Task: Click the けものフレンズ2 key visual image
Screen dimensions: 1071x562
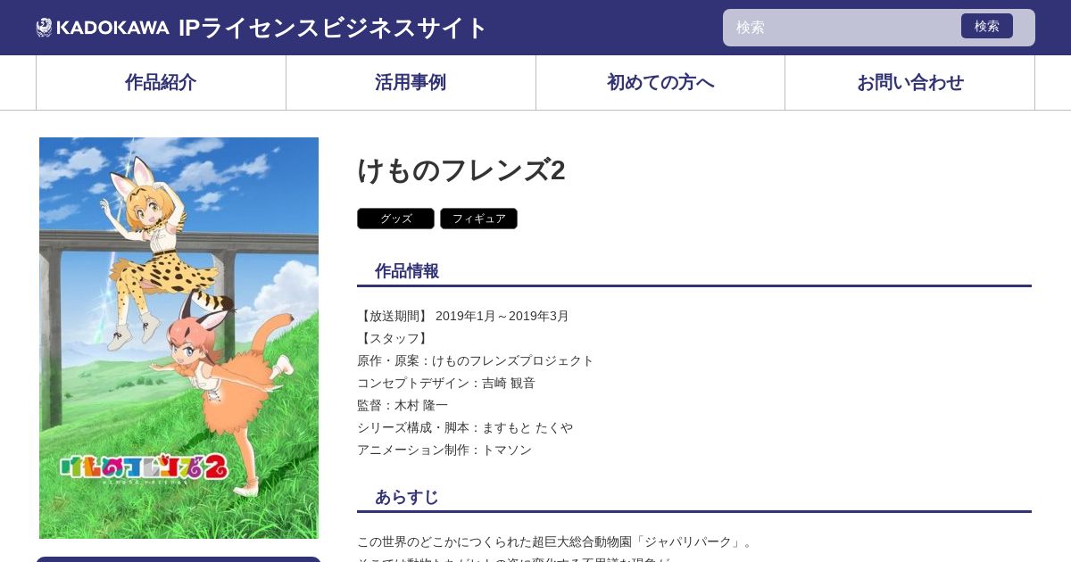Action: coord(178,338)
